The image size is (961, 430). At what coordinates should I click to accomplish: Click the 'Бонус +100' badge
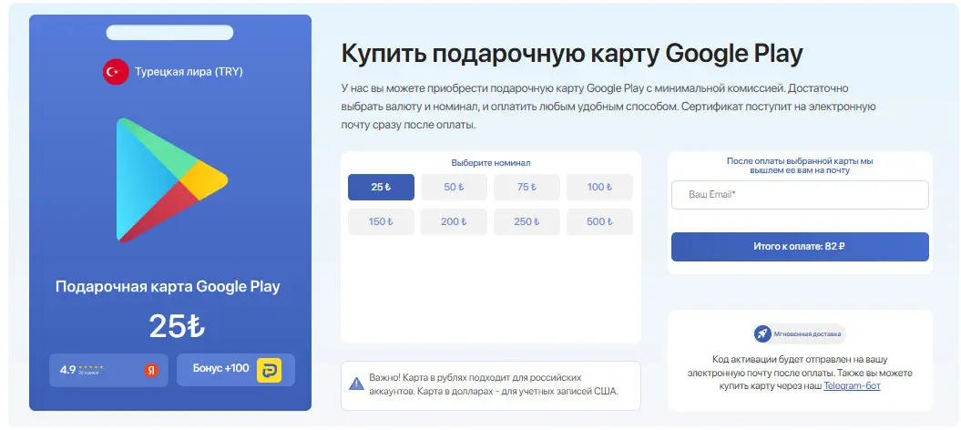pos(236,370)
